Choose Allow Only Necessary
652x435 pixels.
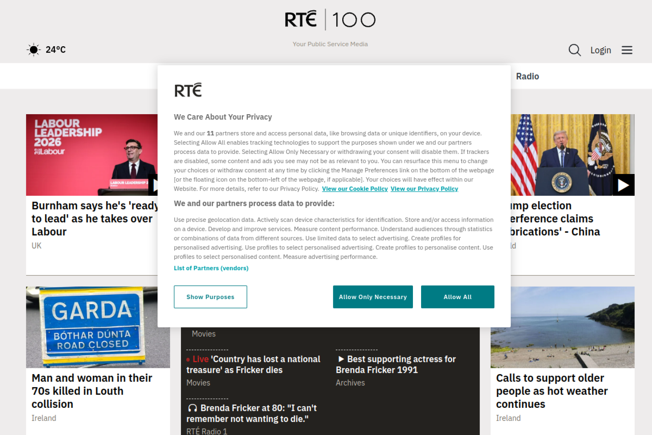373,297
